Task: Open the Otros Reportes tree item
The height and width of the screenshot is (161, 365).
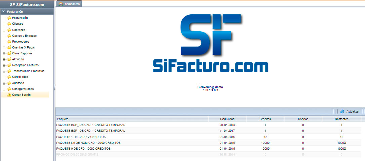Action: point(22,53)
